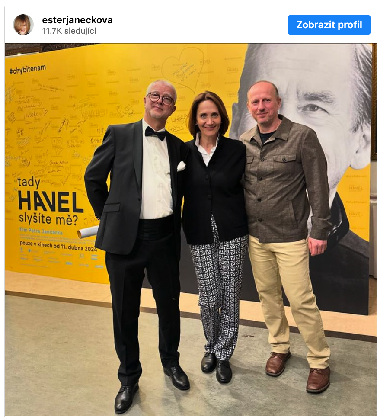The height and width of the screenshot is (417, 377).
Task: Click the eye in the large Havel portrait
Action: [313, 108]
